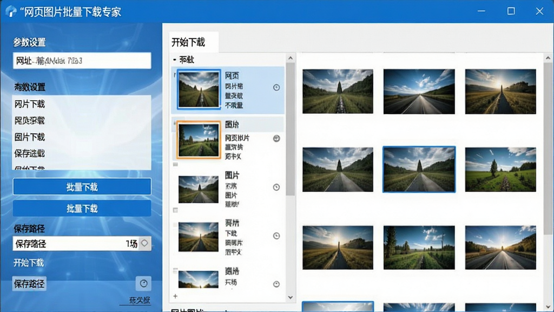Select the blue-bordered thumbnail in the 网页 row

(x=199, y=89)
